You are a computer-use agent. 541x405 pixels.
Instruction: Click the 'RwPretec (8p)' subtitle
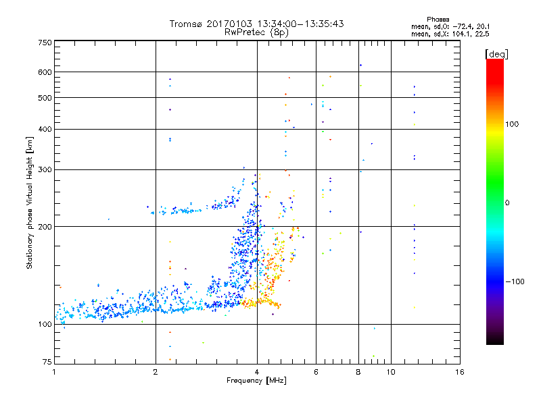[256, 32]
